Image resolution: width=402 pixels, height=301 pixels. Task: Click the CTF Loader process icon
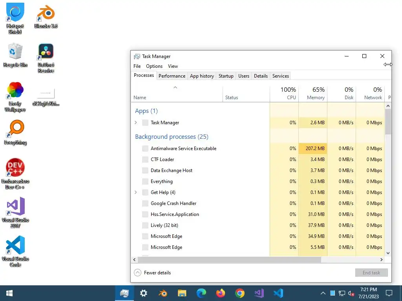pyautogui.click(x=145, y=160)
